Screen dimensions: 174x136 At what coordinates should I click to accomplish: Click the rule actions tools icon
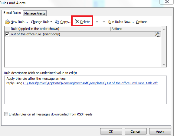(157, 34)
